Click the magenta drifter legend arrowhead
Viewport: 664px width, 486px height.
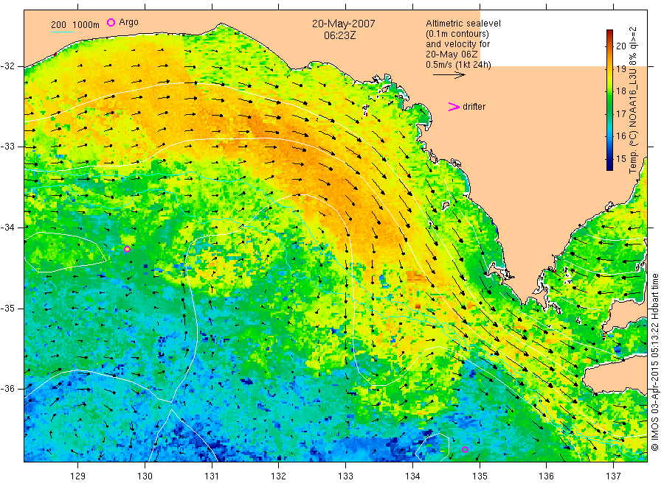(x=454, y=107)
